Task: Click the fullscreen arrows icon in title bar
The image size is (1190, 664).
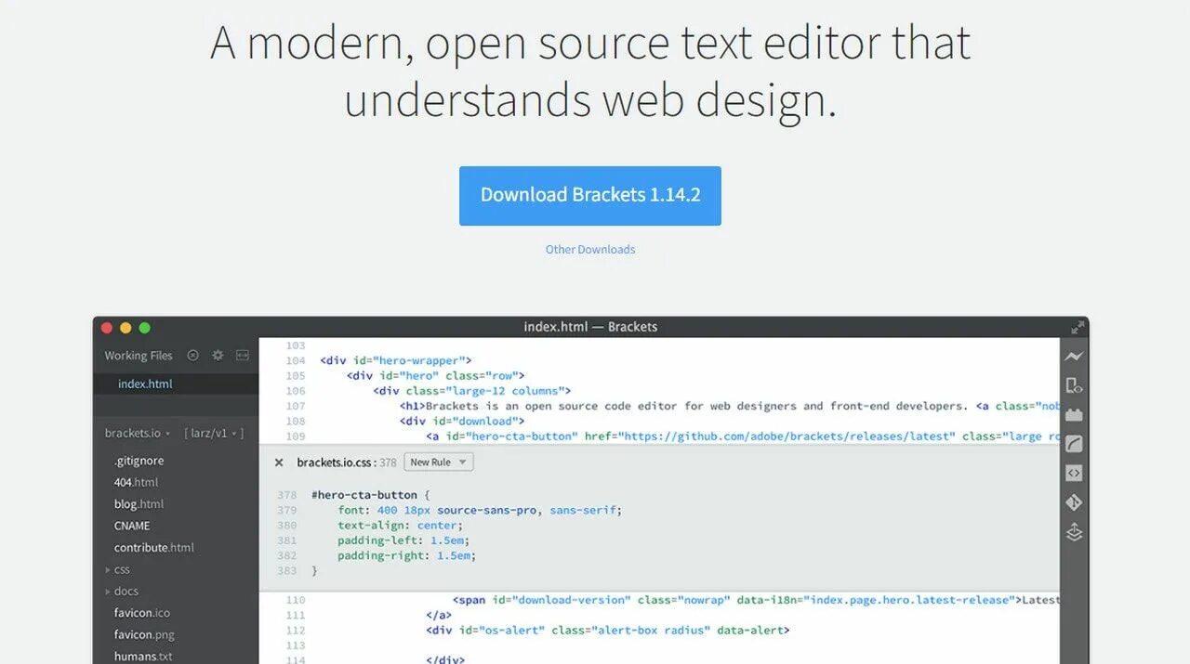Action: pos(1078,327)
